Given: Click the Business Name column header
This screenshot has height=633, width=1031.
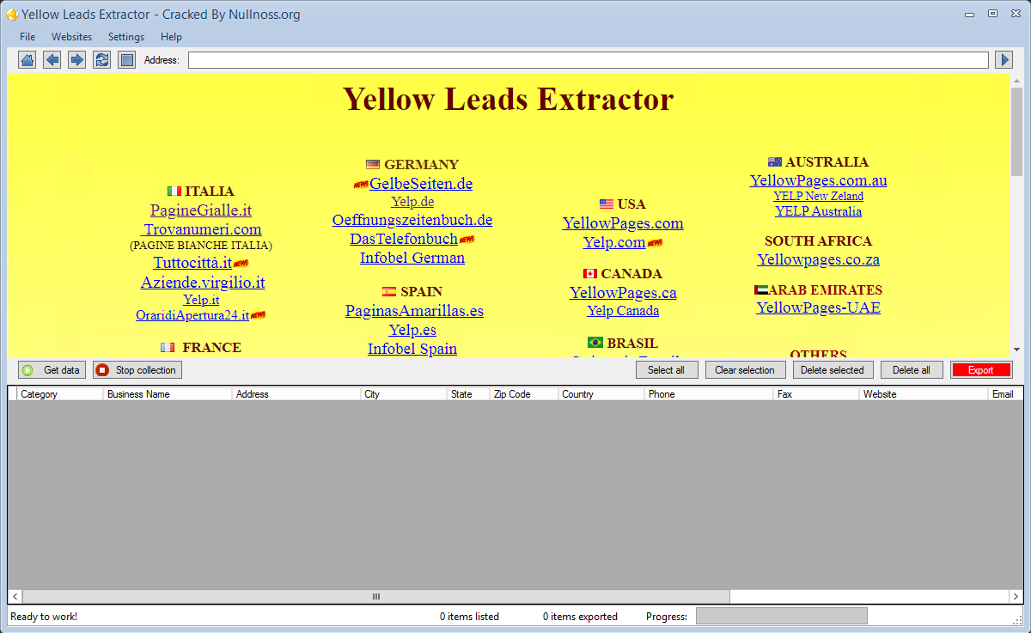Looking at the screenshot, I should (x=168, y=394).
